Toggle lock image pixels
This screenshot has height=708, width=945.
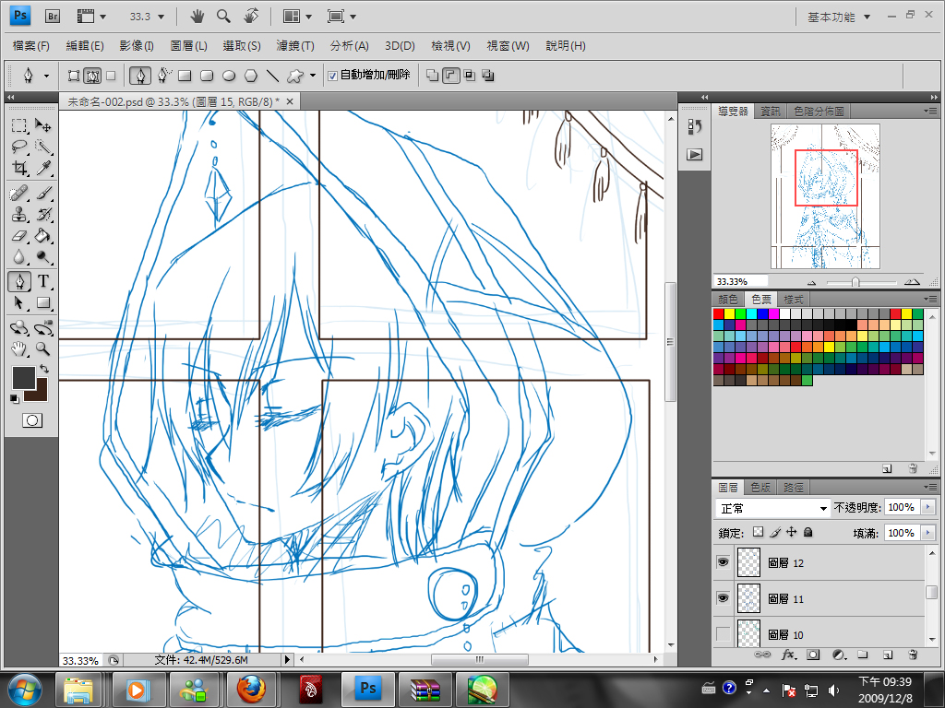point(775,532)
